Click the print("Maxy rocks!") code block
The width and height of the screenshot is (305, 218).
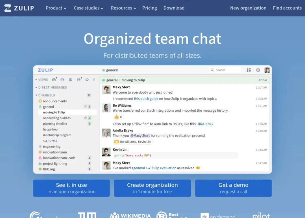click(175, 156)
